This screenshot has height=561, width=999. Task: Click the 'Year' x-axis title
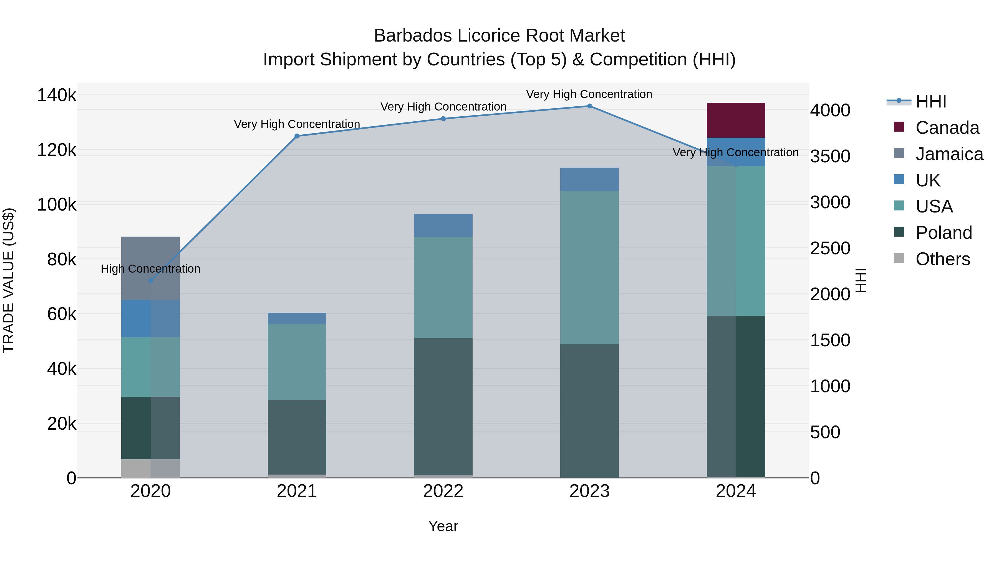(x=443, y=526)
